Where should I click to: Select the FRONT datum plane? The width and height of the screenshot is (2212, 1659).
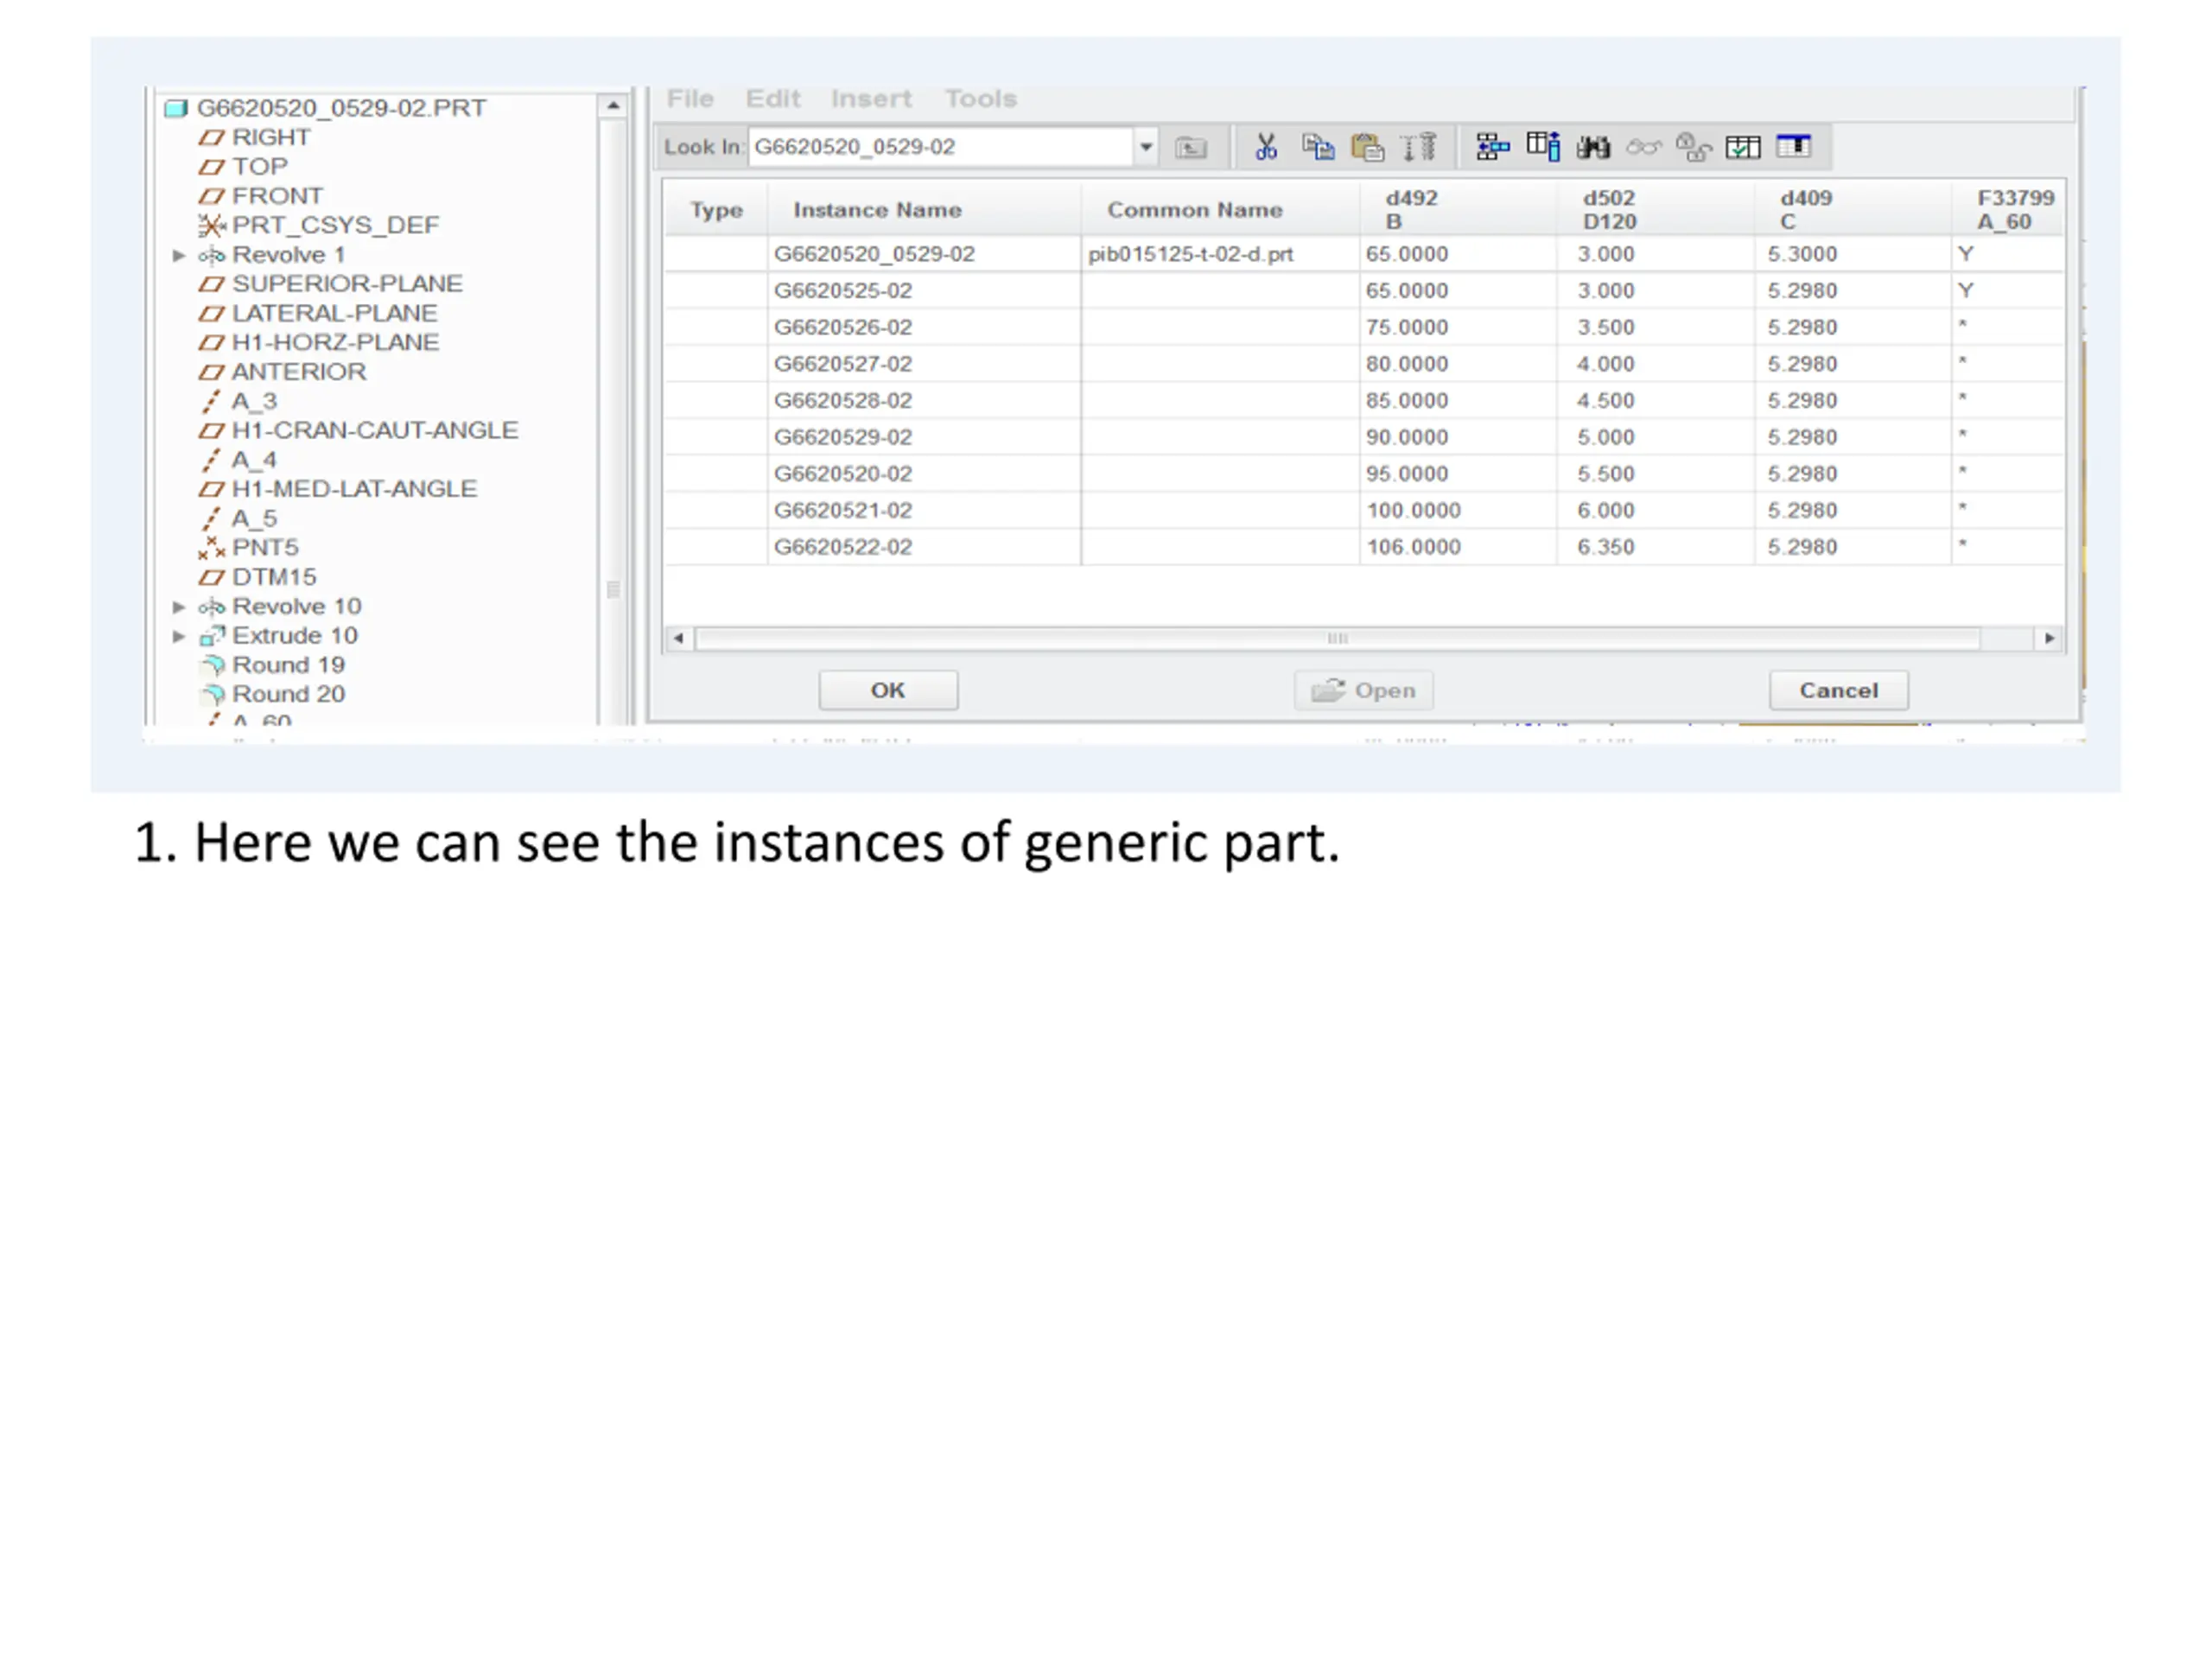point(277,195)
